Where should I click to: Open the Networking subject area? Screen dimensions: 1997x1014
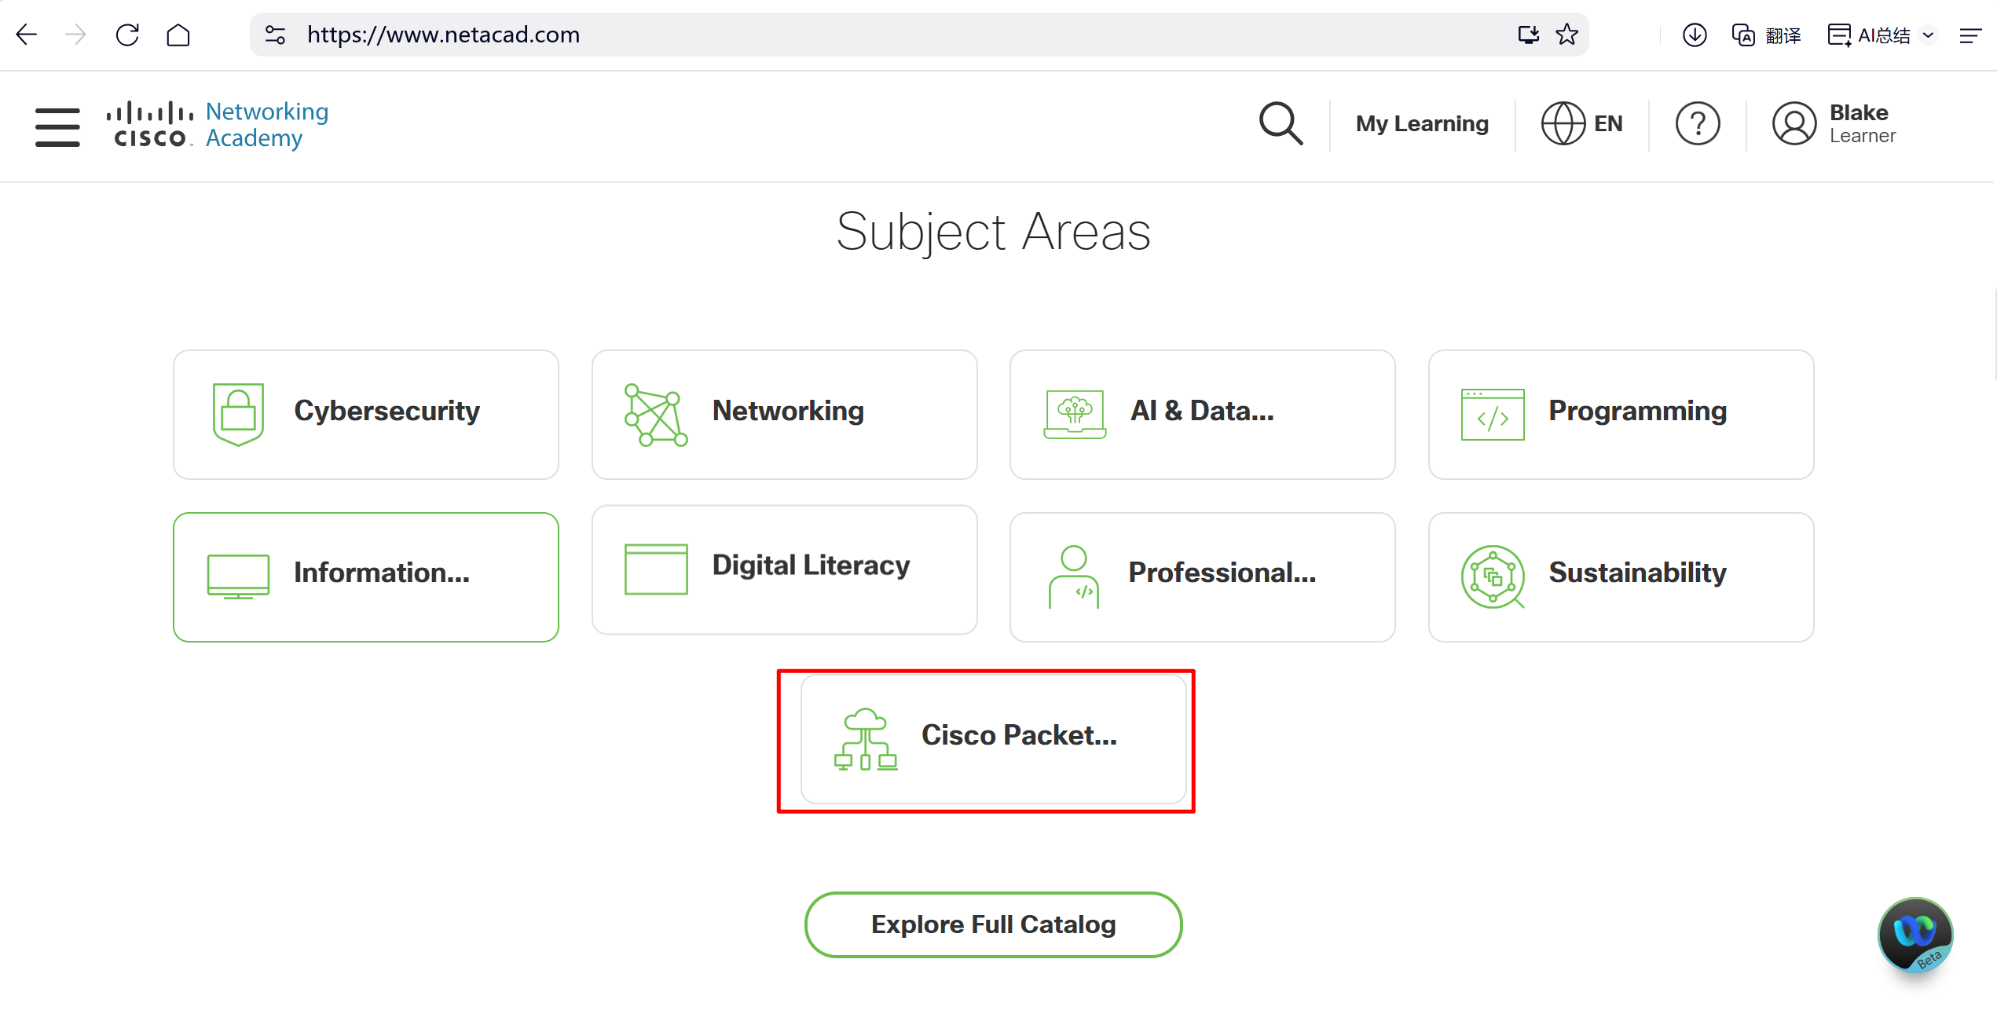784,415
